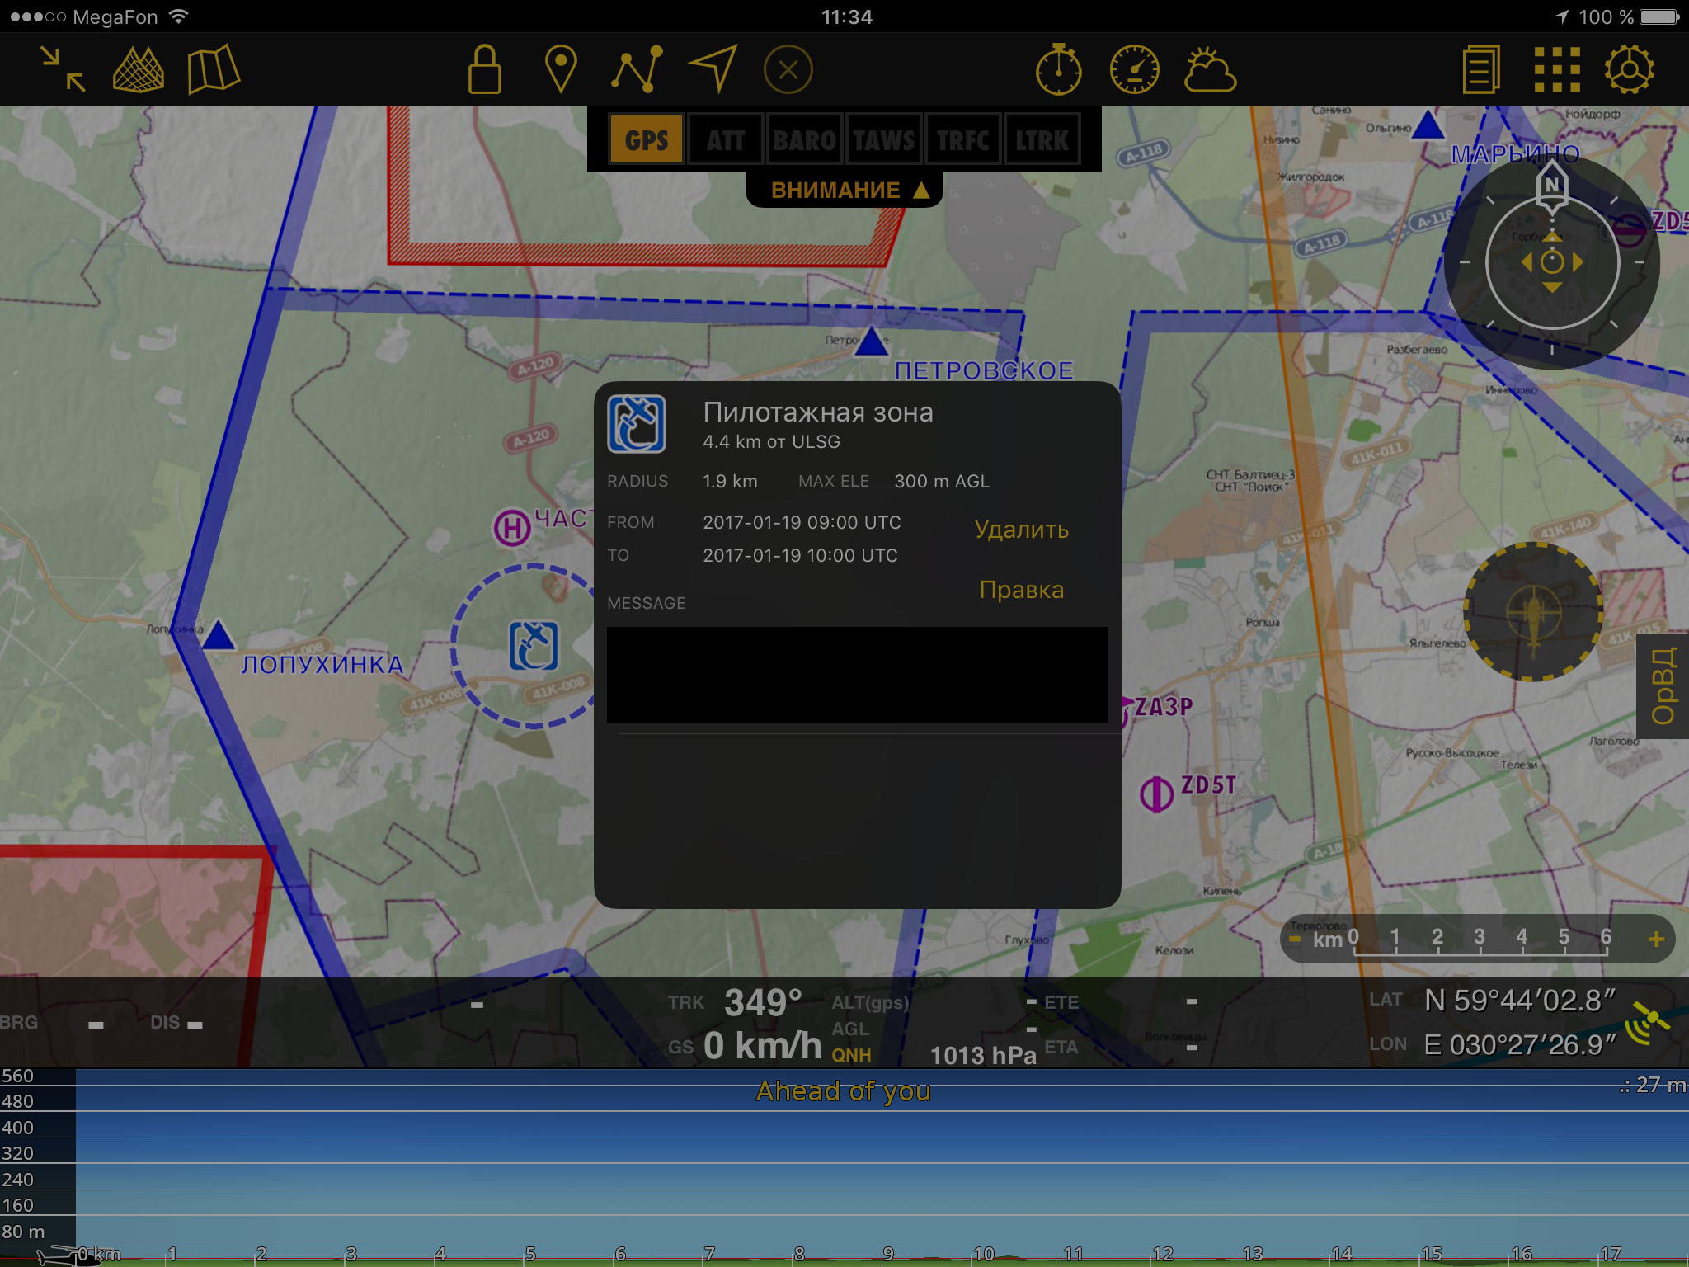Image resolution: width=1689 pixels, height=1267 pixels.
Task: Expand the ВНИМАНИЕ warning dropdown
Action: [x=848, y=191]
